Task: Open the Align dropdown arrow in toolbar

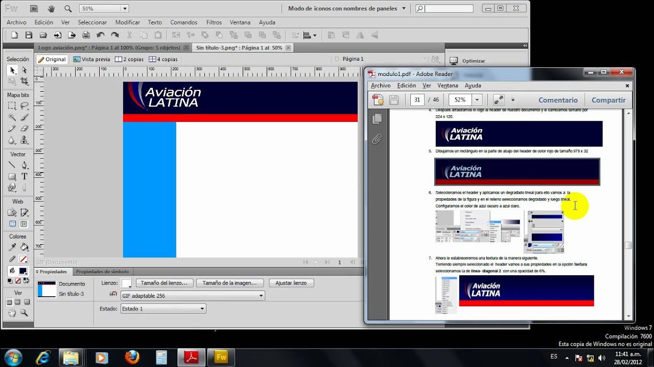Action: (315, 35)
